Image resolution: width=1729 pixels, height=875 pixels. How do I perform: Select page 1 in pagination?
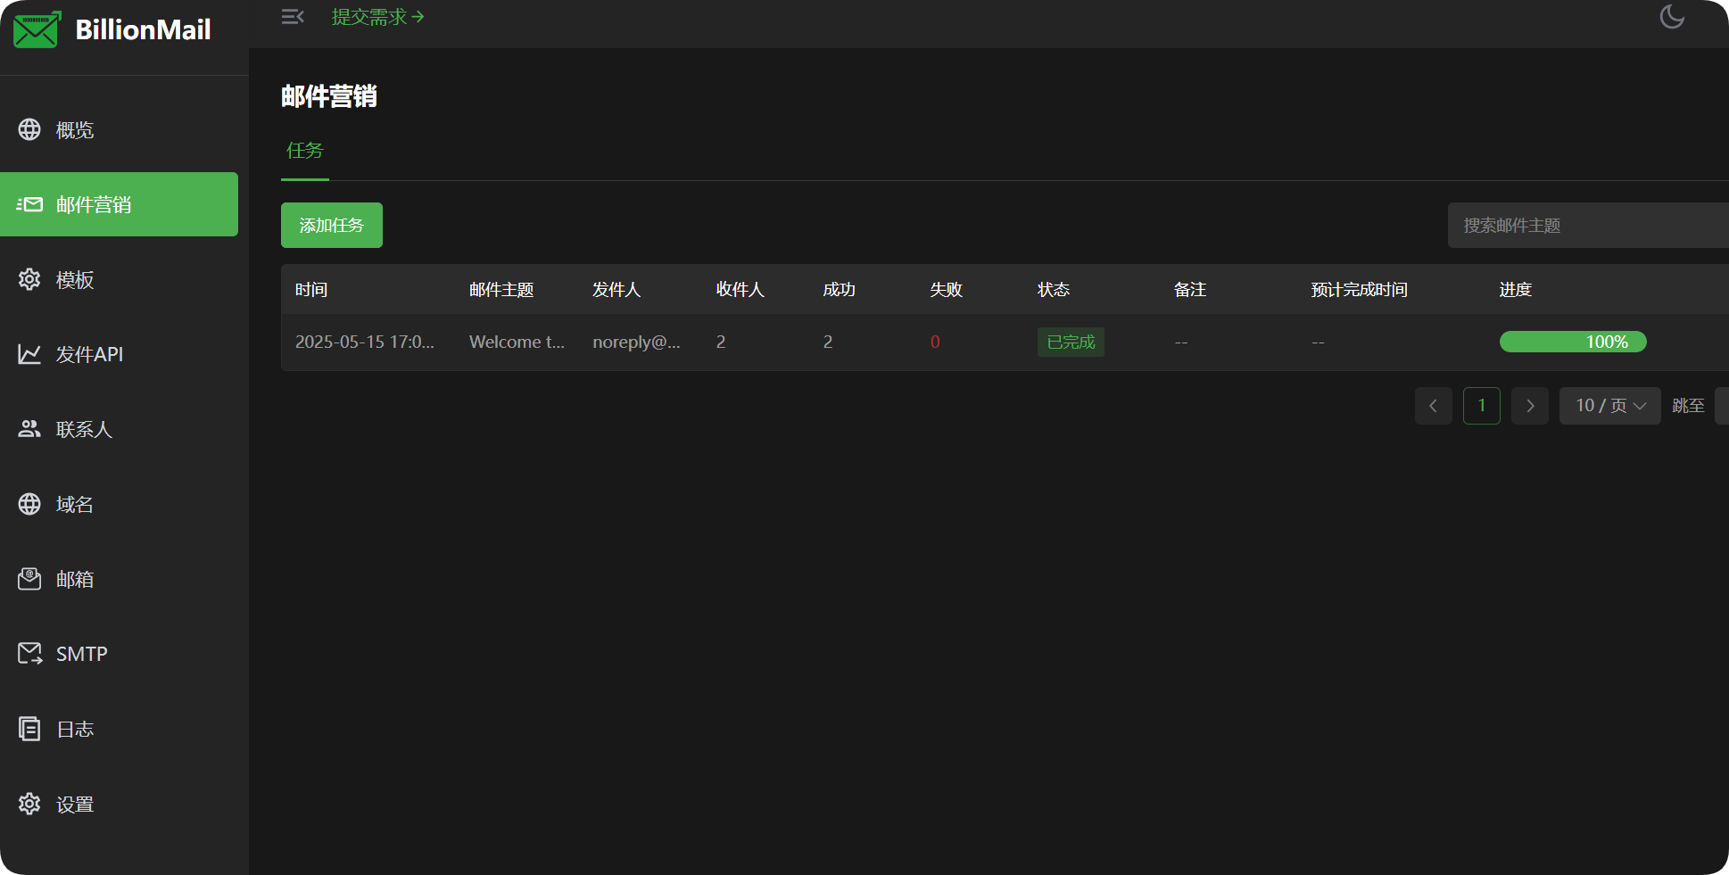point(1482,406)
